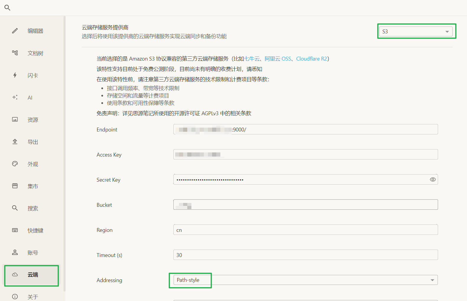Click the tree icon beside 文档树
This screenshot has width=467, height=301.
(x=15, y=53)
